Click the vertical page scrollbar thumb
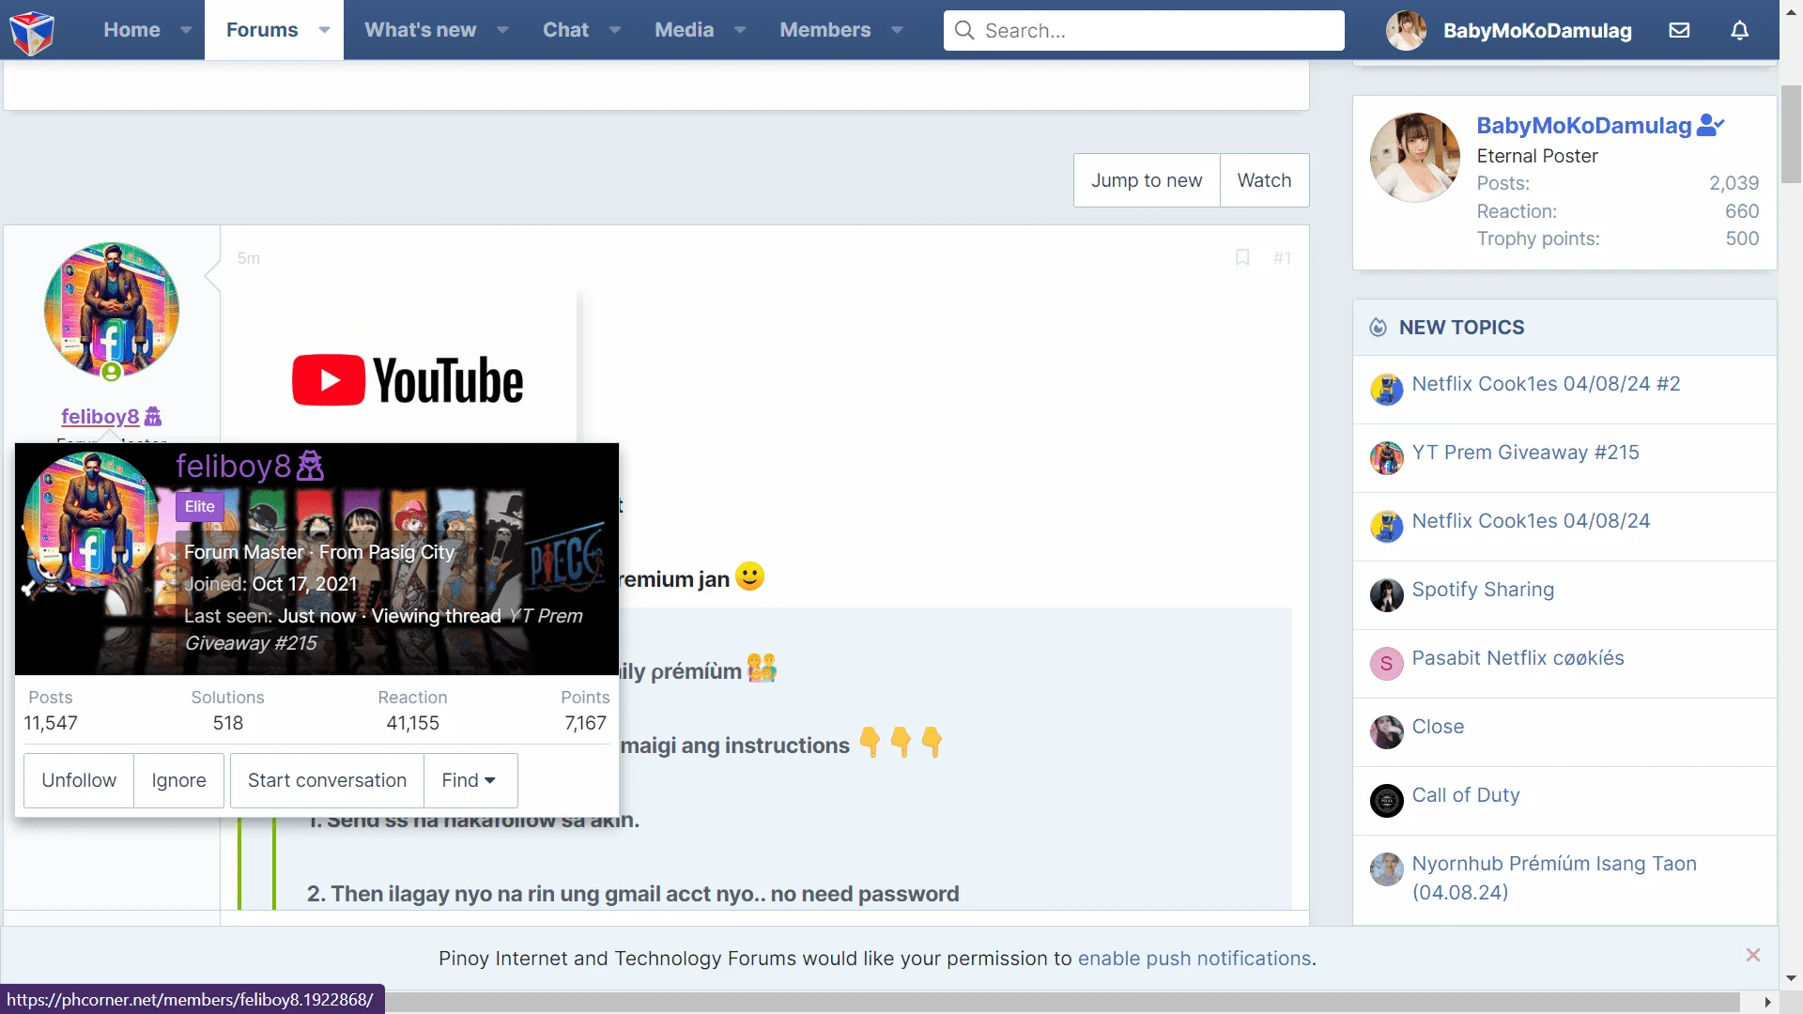Image resolution: width=1803 pixels, height=1014 pixels. click(x=1792, y=134)
